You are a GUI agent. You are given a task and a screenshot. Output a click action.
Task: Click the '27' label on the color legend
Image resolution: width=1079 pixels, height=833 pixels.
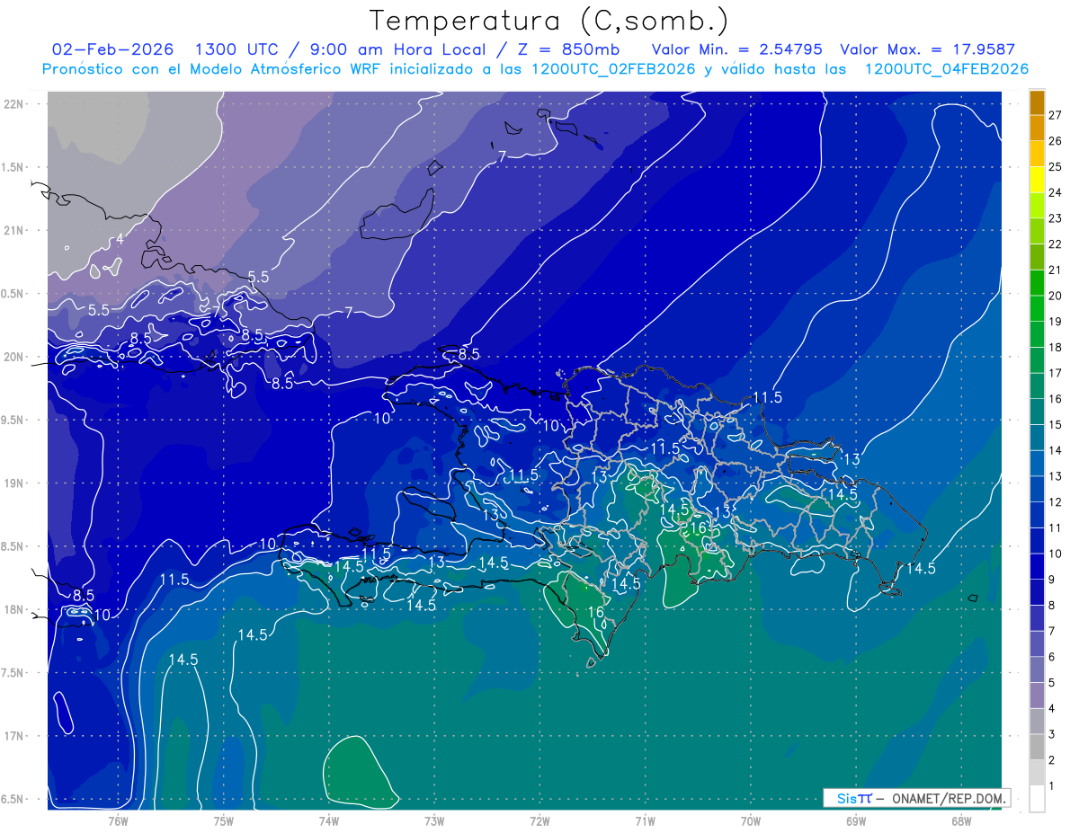tap(1055, 115)
